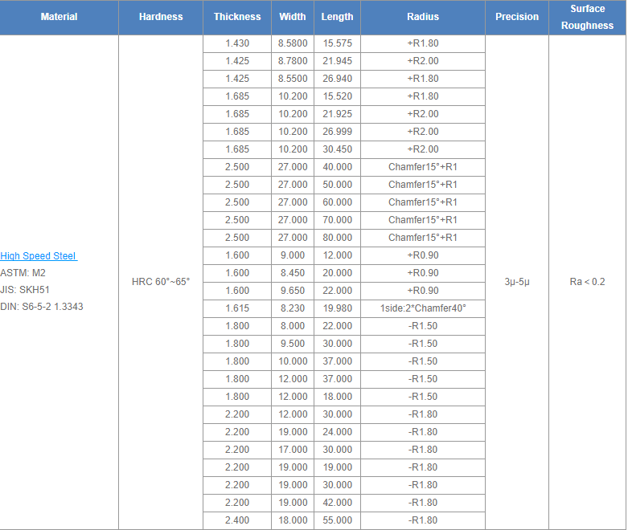
Task: Click length cell '55.000'
Action: (337, 520)
